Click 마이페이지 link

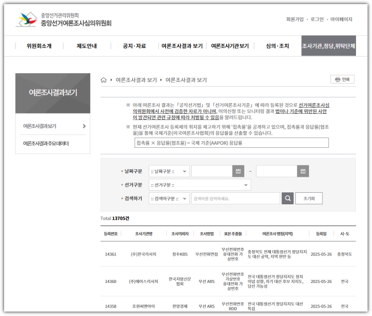coord(341,19)
